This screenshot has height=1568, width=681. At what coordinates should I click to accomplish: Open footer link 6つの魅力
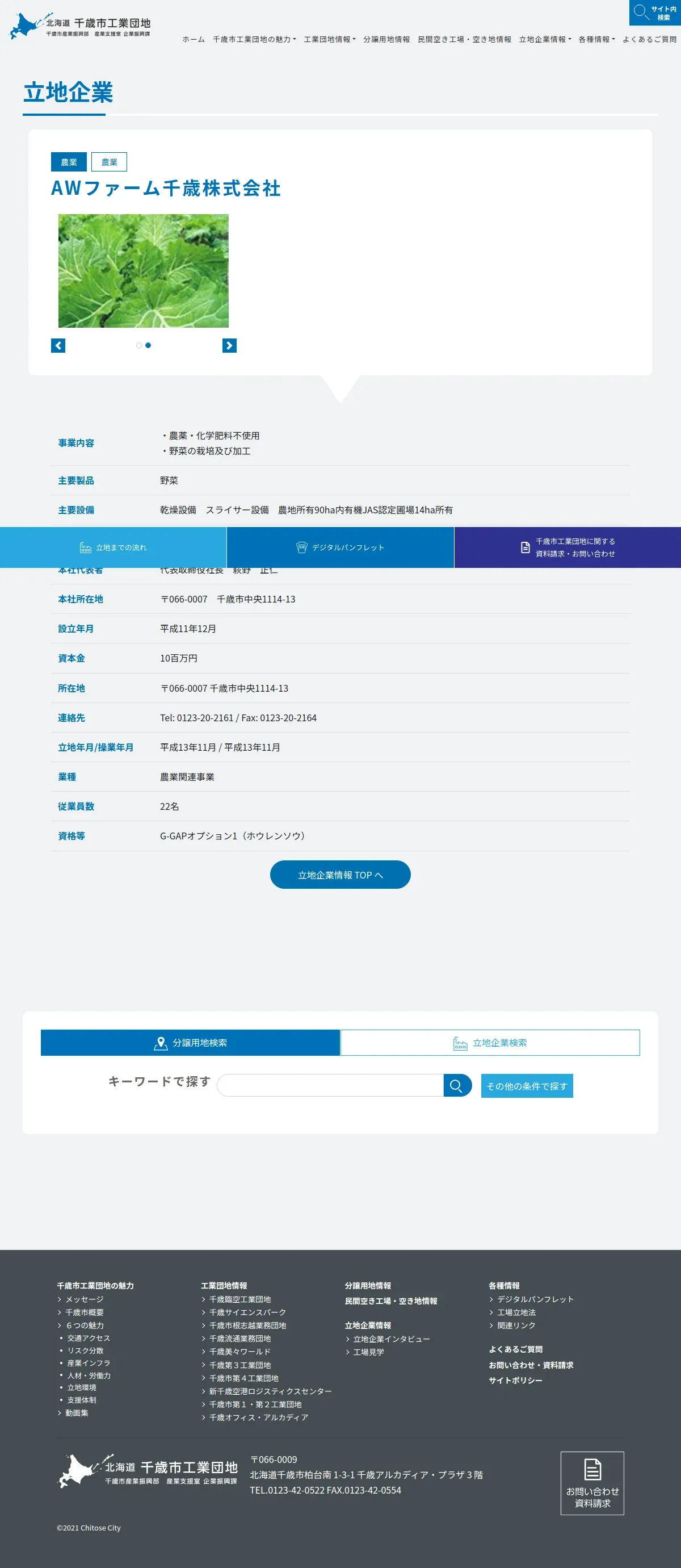click(85, 1325)
